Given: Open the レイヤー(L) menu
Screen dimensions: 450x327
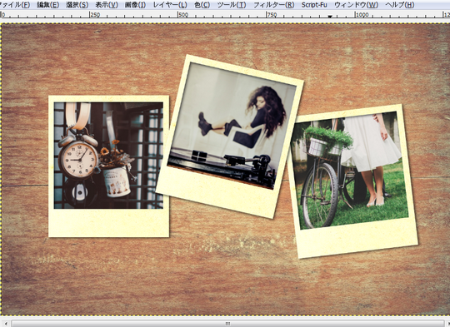Looking at the screenshot, I should [x=170, y=5].
